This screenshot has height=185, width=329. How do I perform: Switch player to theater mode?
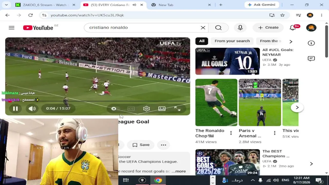click(x=162, y=108)
